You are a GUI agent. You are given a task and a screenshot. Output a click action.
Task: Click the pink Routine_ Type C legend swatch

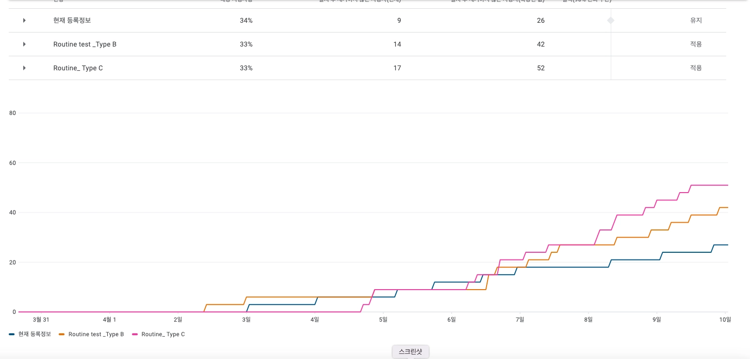(135, 334)
